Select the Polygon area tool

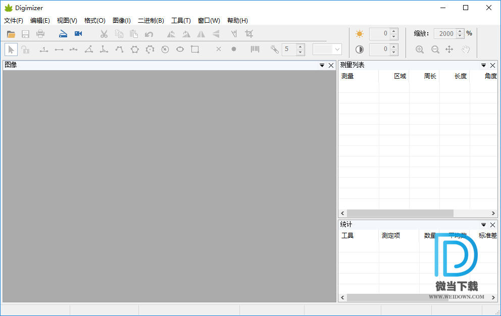tap(134, 49)
